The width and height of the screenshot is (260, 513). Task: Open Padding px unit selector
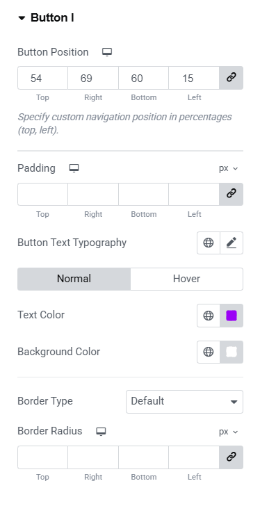(228, 168)
